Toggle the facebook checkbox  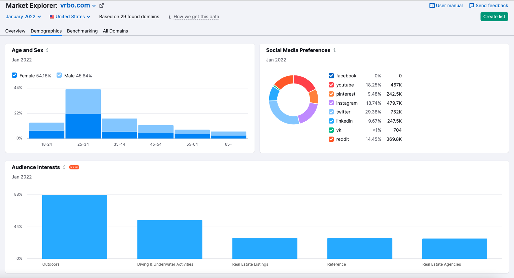coord(331,76)
